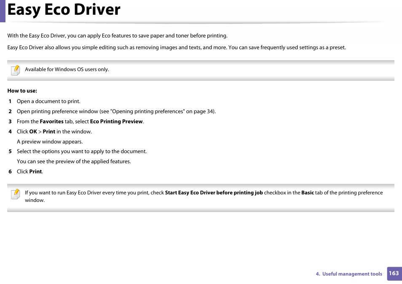402x284 pixels.
Task: Click the 163 page number badge
Action: pos(394,273)
